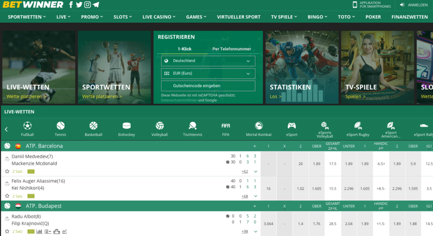Toggle TOP marker for Radu Albot match
The height and width of the screenshot is (236, 433).
[x=7, y=219]
